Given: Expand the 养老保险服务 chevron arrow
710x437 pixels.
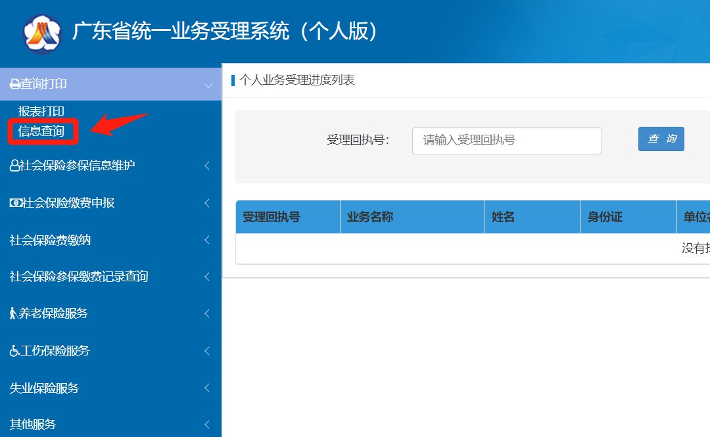Looking at the screenshot, I should 207,313.
